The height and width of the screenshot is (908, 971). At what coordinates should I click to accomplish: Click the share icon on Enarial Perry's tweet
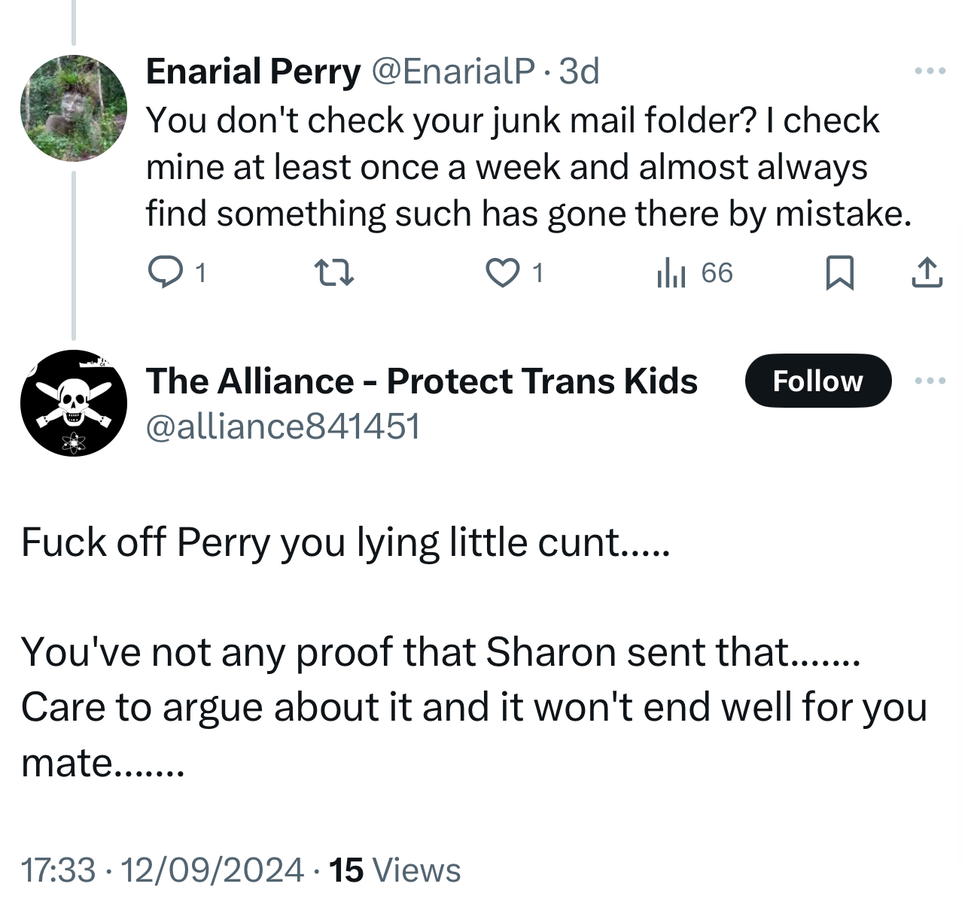[x=927, y=272]
